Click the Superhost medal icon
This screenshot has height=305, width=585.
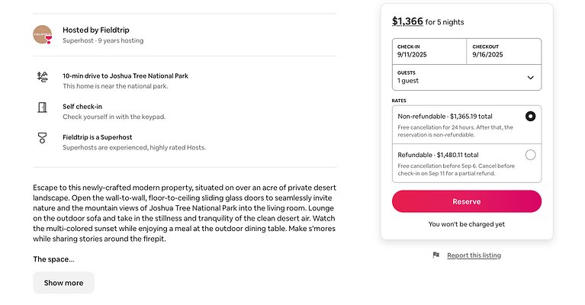pos(43,138)
